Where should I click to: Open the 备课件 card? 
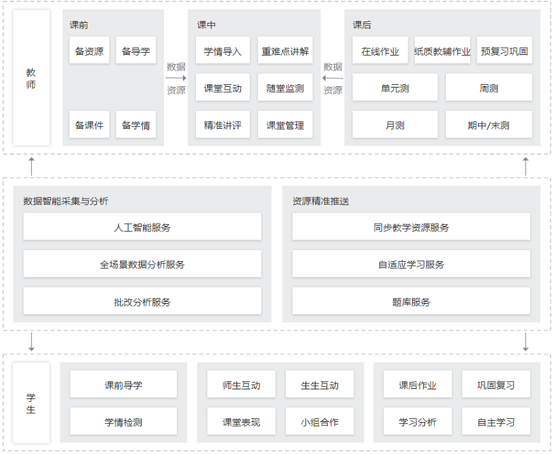click(x=89, y=124)
